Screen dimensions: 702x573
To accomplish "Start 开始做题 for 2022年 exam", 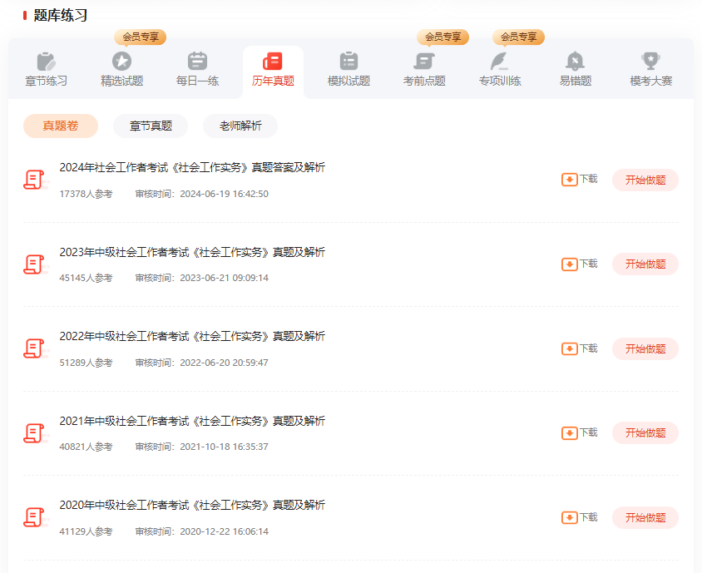I will pos(645,348).
